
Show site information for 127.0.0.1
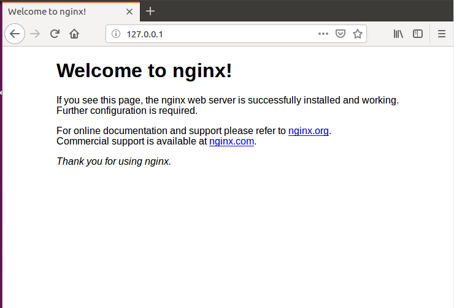click(116, 34)
